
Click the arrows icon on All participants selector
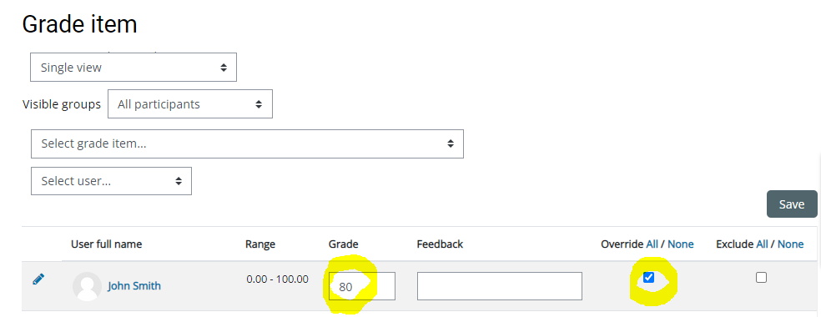tap(259, 104)
